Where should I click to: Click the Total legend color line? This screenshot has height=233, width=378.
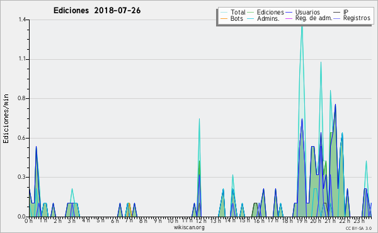pos(224,13)
